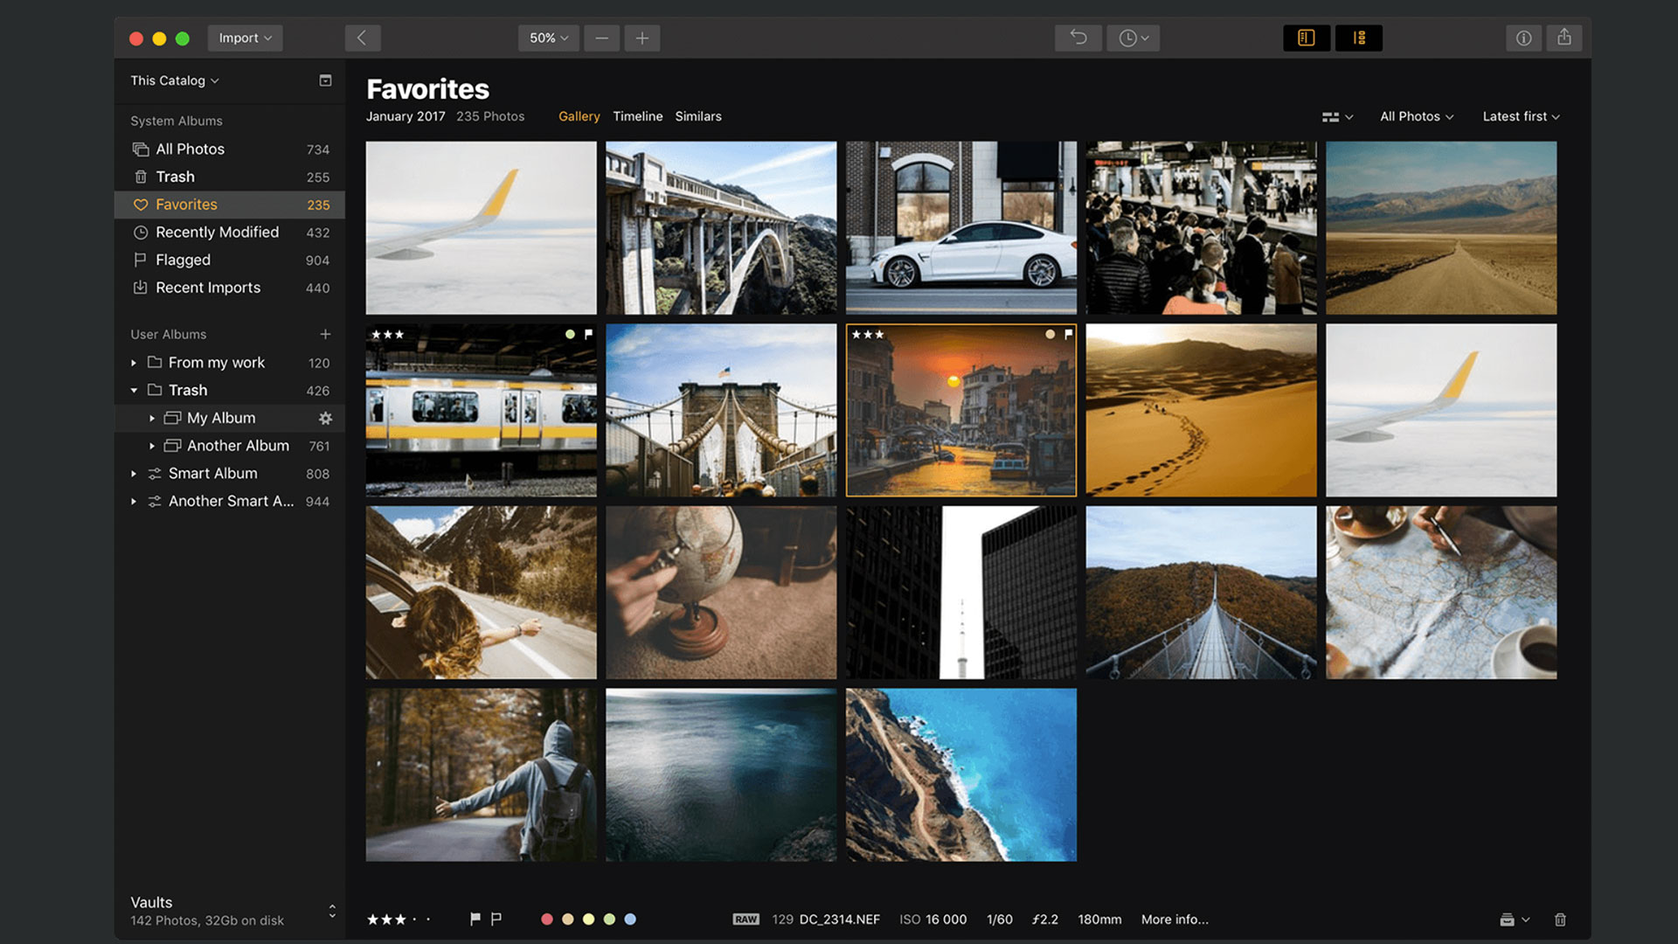Select the white sports car photo
This screenshot has width=1678, height=944.
960,227
